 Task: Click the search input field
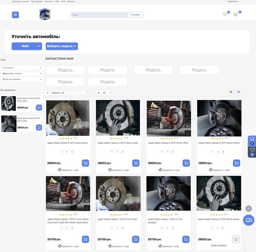point(99,15)
